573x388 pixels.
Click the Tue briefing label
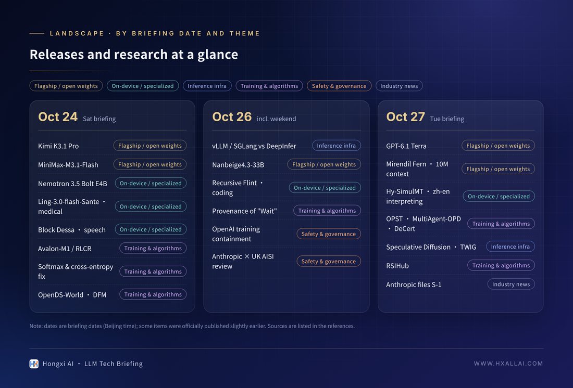click(x=447, y=119)
